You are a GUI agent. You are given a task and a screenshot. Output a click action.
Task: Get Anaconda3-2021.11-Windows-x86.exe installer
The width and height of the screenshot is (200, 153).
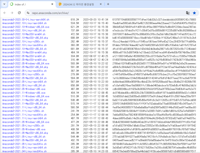pos(24,93)
